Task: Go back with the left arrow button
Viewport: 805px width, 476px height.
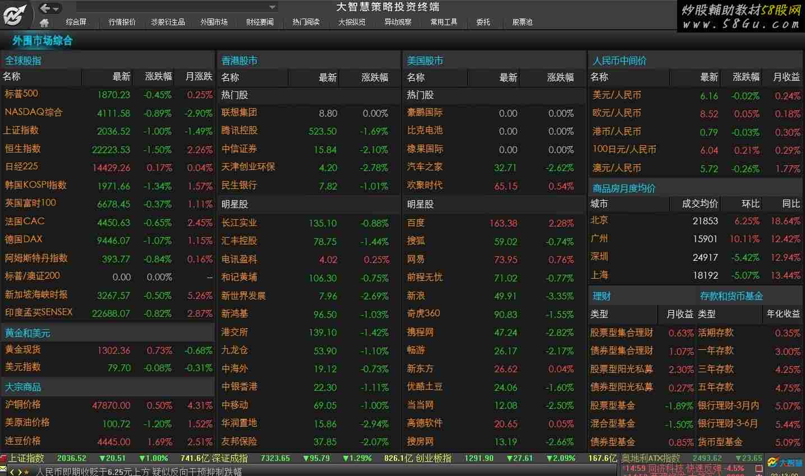Action: click(45, 8)
